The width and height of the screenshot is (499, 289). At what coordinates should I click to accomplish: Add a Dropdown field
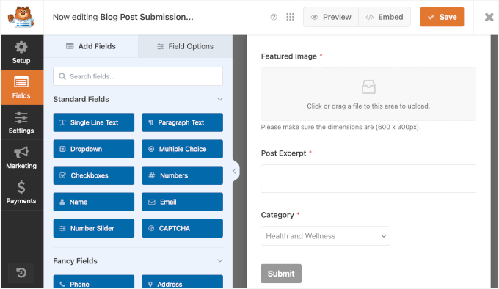coord(94,149)
